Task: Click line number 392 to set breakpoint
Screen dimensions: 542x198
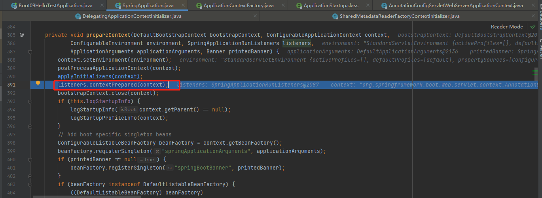Action: (x=11, y=93)
